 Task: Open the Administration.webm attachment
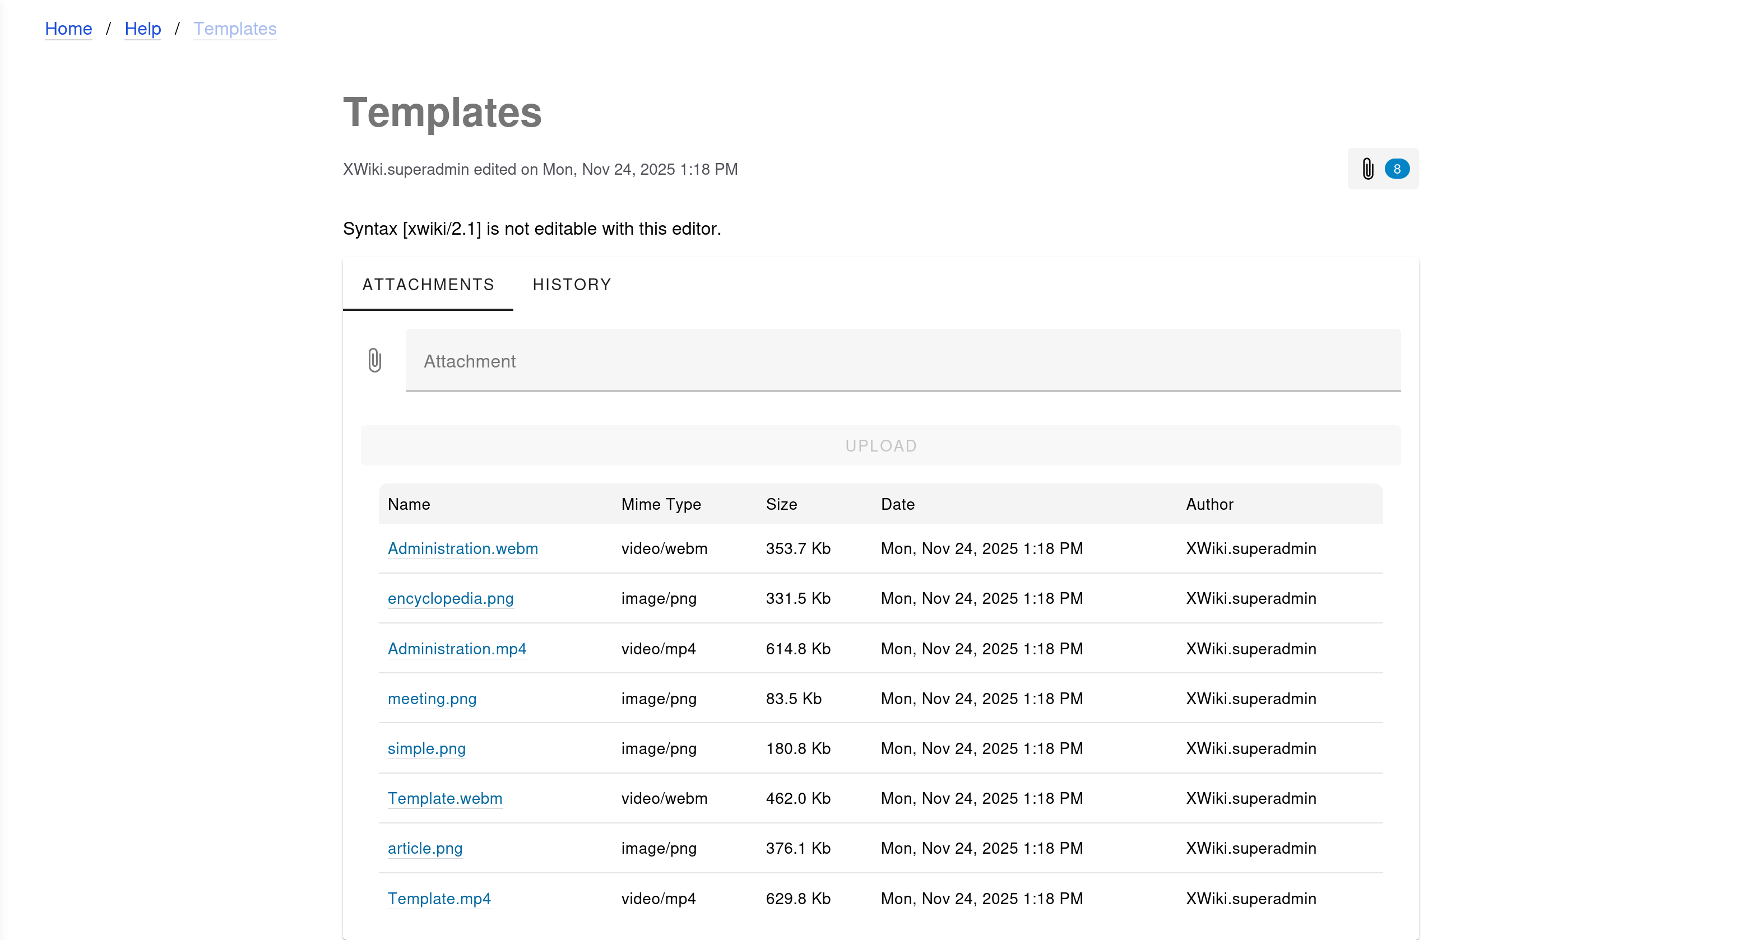(x=462, y=548)
